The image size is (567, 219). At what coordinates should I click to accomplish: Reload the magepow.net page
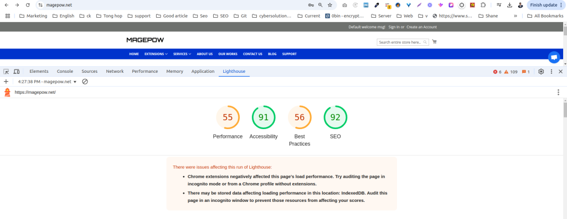pos(28,5)
